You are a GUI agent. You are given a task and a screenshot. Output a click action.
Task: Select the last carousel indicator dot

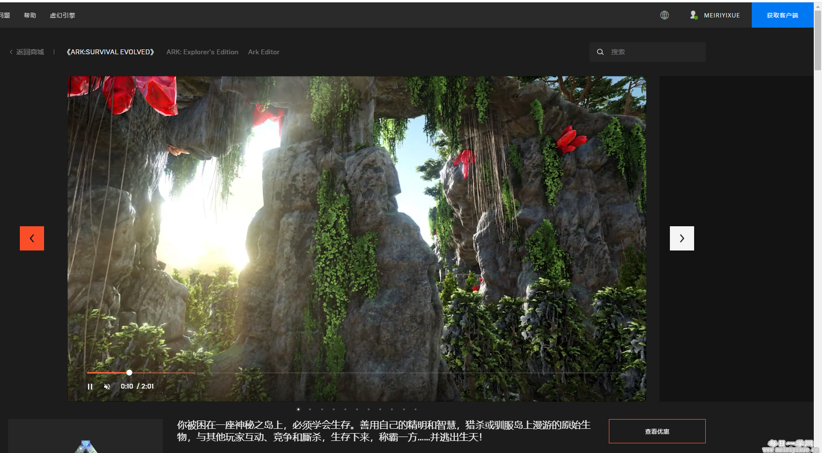click(416, 409)
